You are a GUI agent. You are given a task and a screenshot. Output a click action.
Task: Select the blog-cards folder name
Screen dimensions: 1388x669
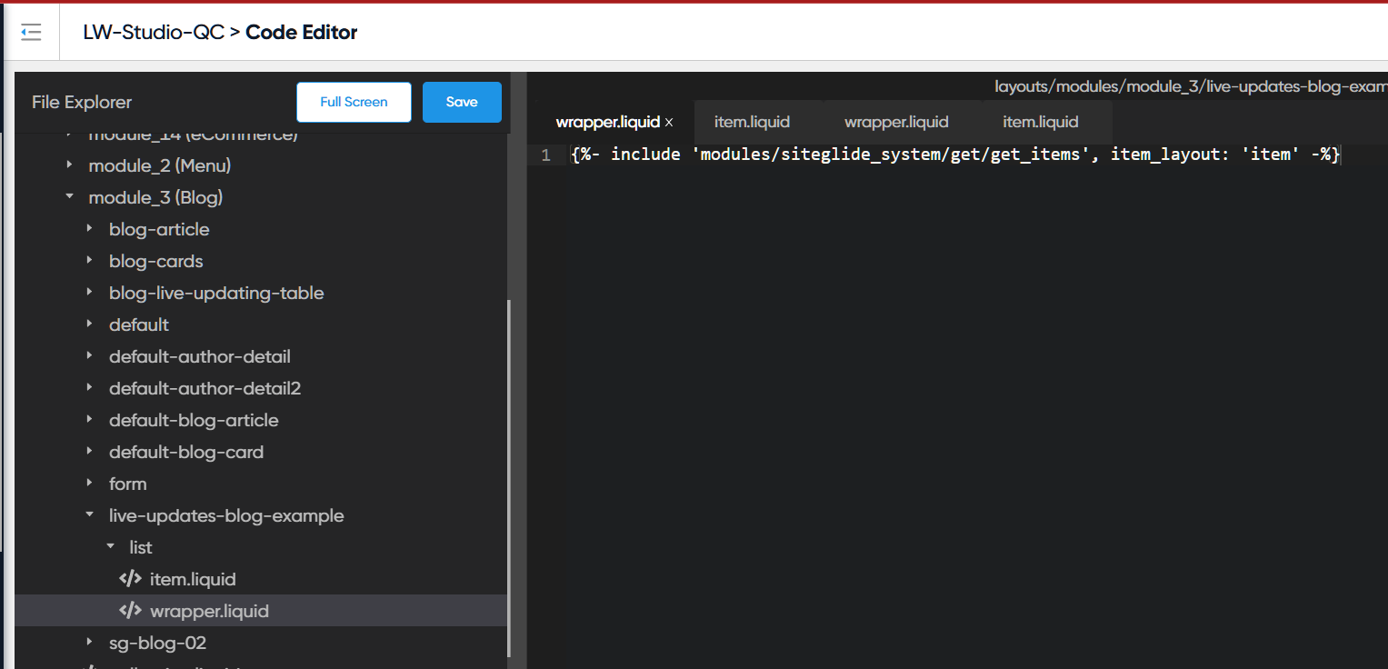156,261
